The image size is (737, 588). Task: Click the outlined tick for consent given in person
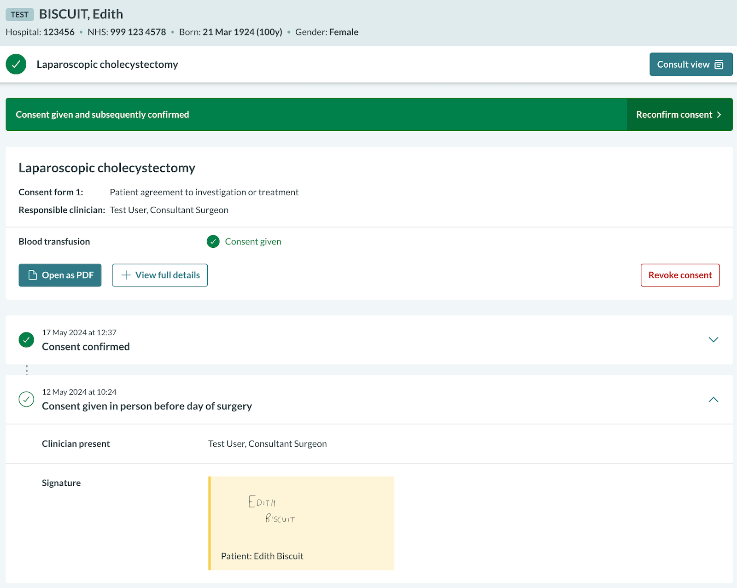26,399
